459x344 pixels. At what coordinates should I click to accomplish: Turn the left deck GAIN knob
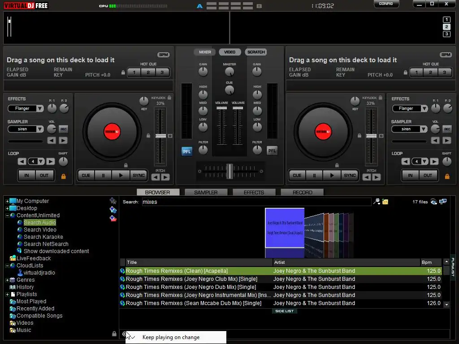[203, 71]
